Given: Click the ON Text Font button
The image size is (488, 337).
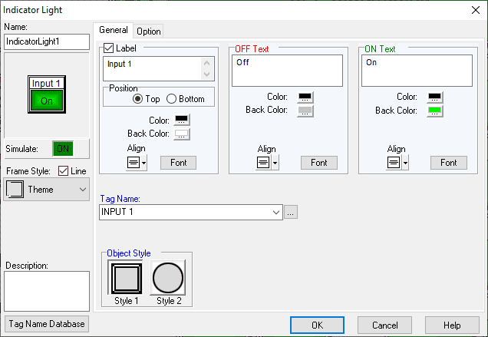Looking at the screenshot, I should pos(448,163).
